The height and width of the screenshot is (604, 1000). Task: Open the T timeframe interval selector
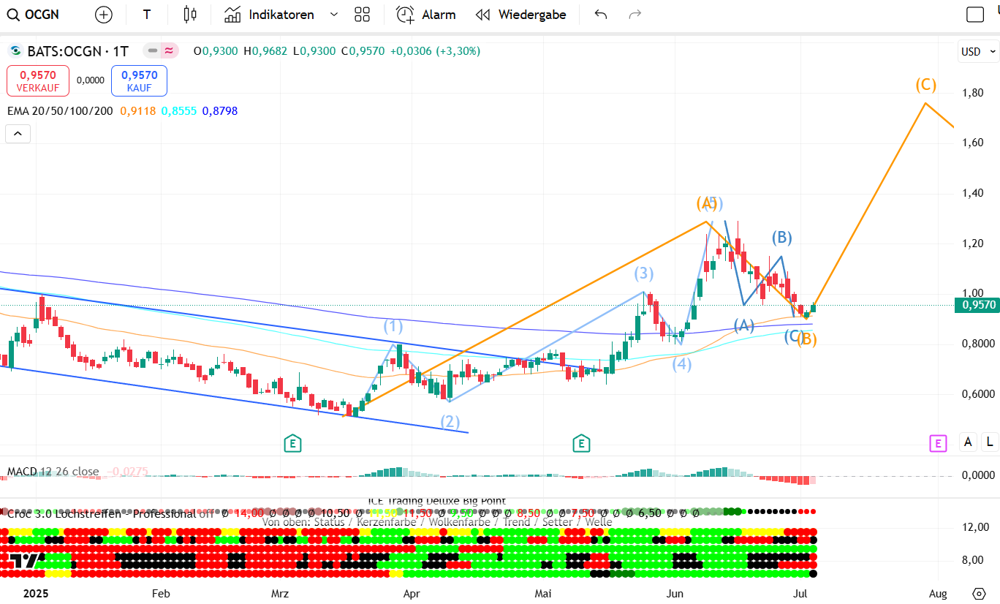tap(147, 15)
